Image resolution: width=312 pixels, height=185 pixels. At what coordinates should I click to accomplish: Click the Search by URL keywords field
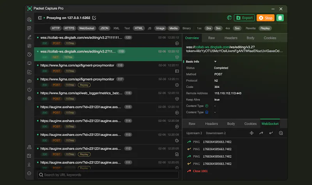point(108,175)
